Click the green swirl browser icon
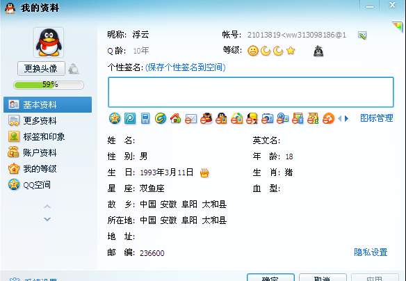Image resolution: width=406 pixels, height=281 pixels. coord(161,119)
